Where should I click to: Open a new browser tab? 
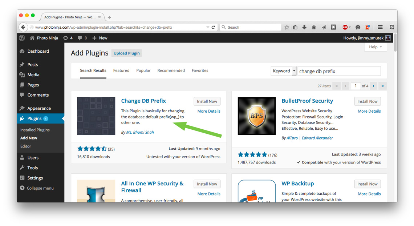[109, 17]
